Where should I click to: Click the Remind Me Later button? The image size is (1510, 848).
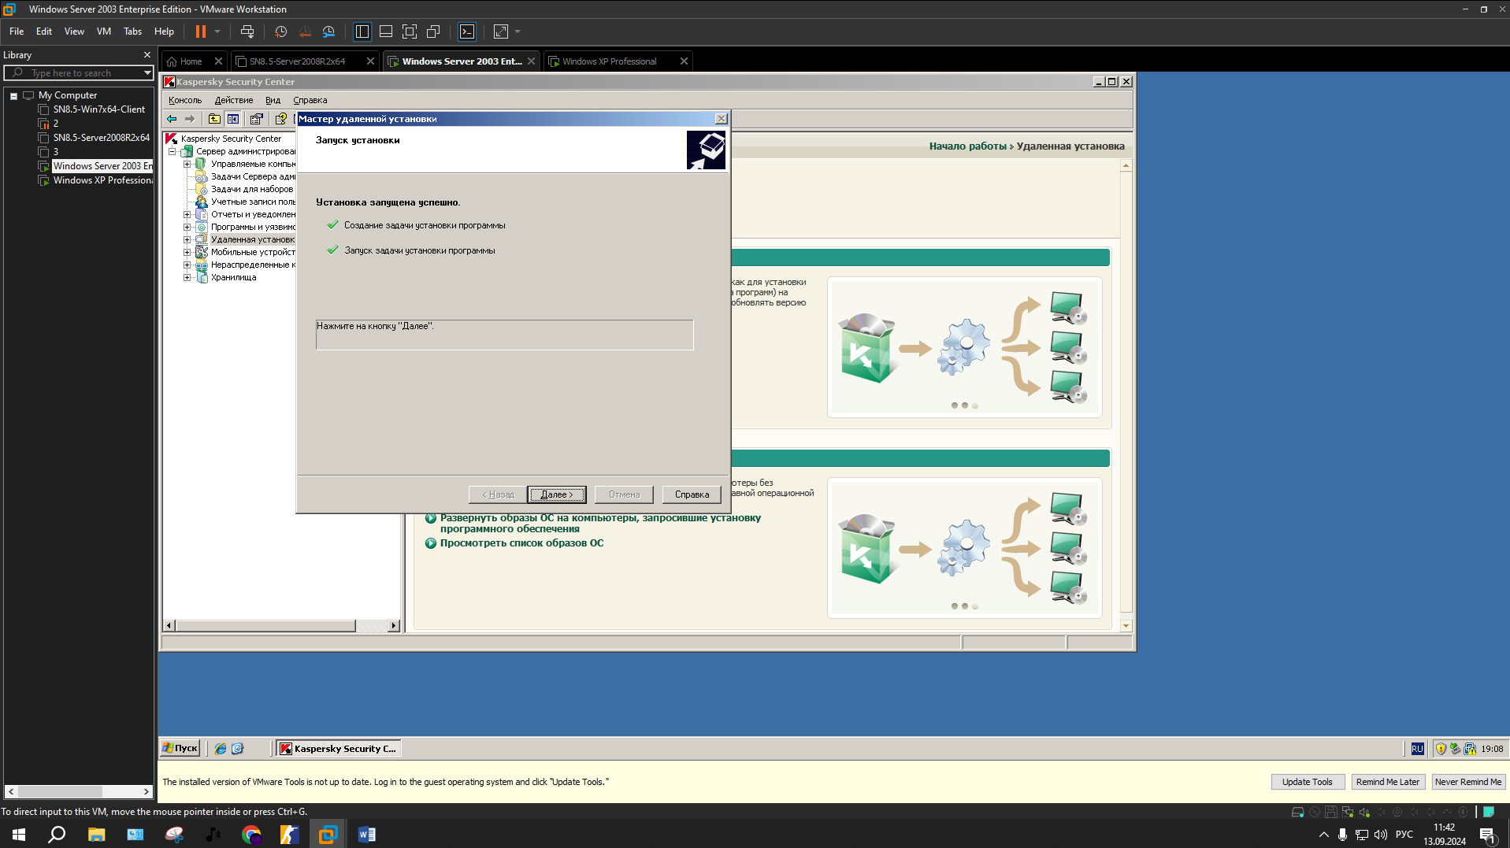pyautogui.click(x=1388, y=782)
